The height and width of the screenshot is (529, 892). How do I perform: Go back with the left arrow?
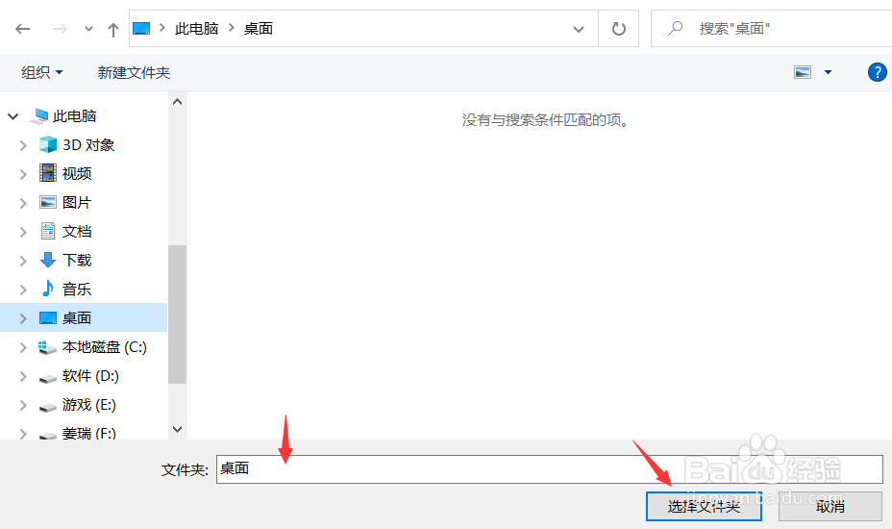tap(23, 29)
